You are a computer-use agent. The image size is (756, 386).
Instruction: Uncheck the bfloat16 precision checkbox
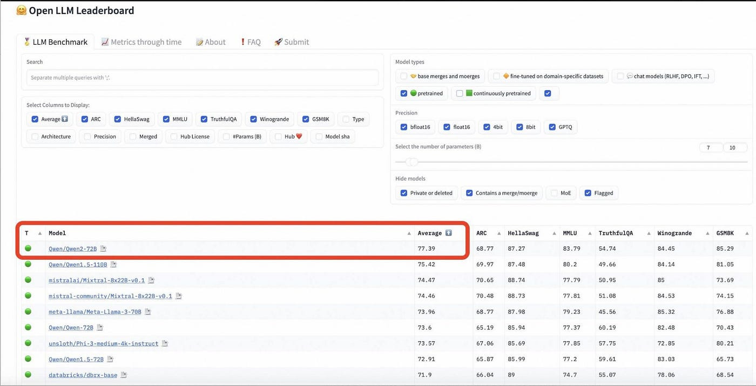pyautogui.click(x=404, y=127)
